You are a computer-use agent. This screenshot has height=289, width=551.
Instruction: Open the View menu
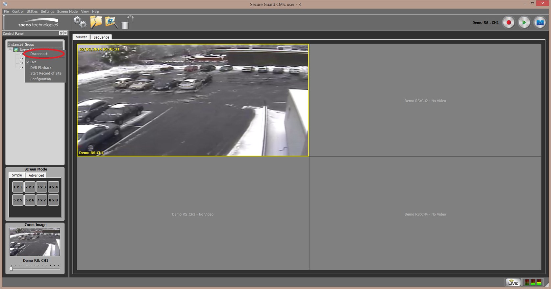[x=85, y=11]
